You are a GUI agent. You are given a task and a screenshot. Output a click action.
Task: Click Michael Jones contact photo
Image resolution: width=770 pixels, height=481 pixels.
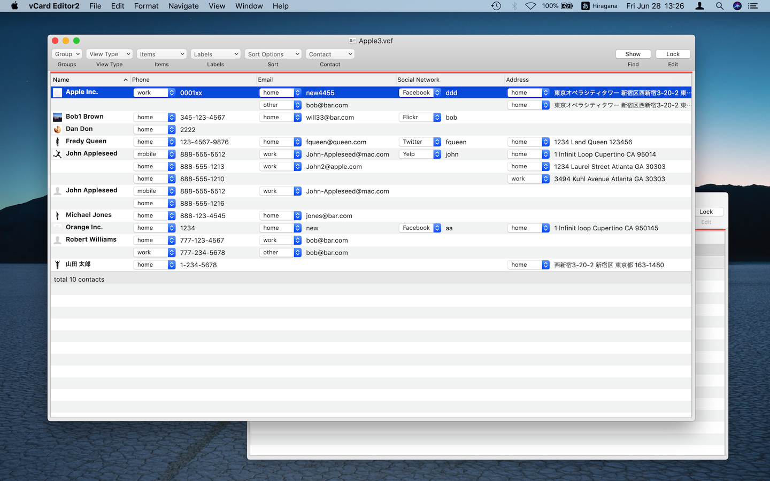click(57, 215)
